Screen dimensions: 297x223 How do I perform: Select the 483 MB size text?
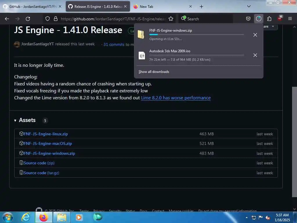(207, 153)
